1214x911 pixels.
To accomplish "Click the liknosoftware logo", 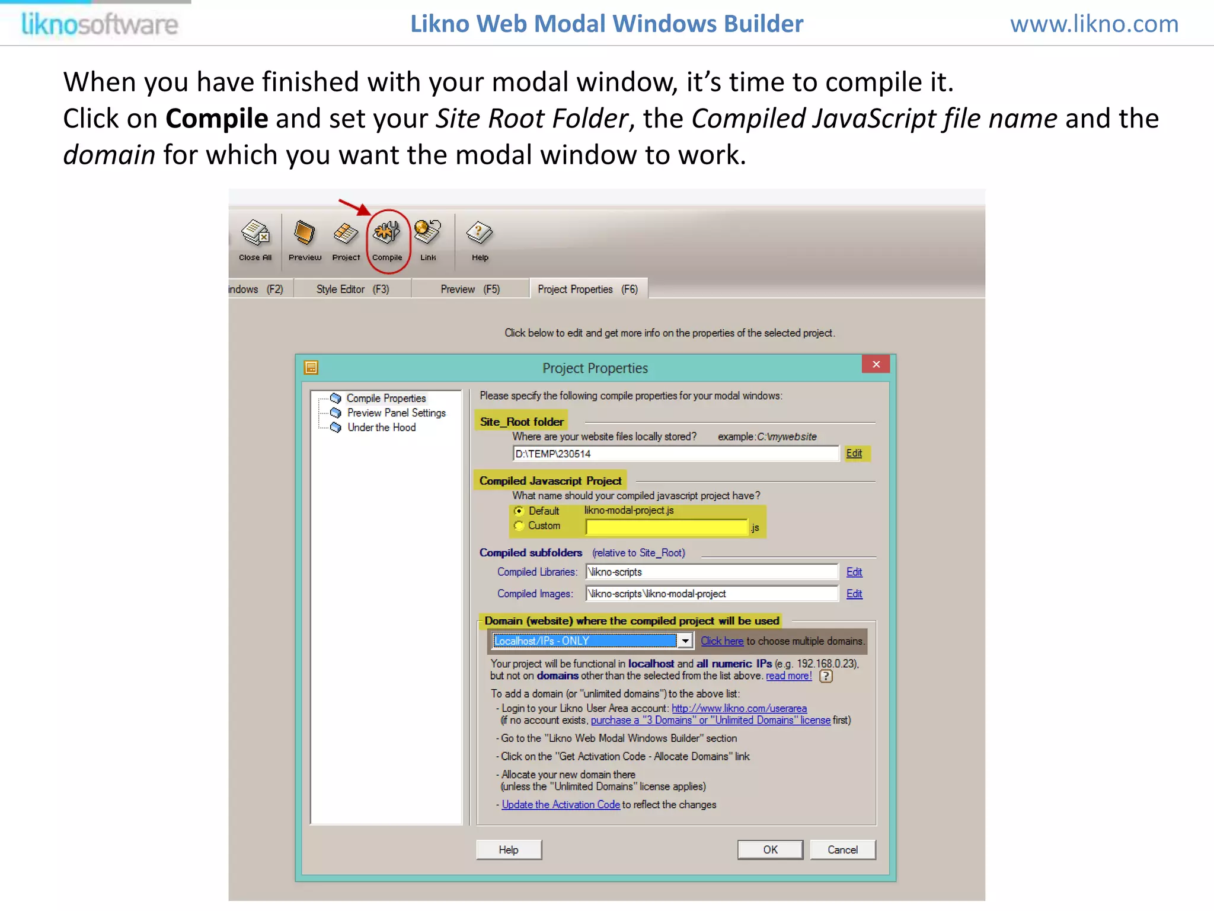I will [x=100, y=24].
